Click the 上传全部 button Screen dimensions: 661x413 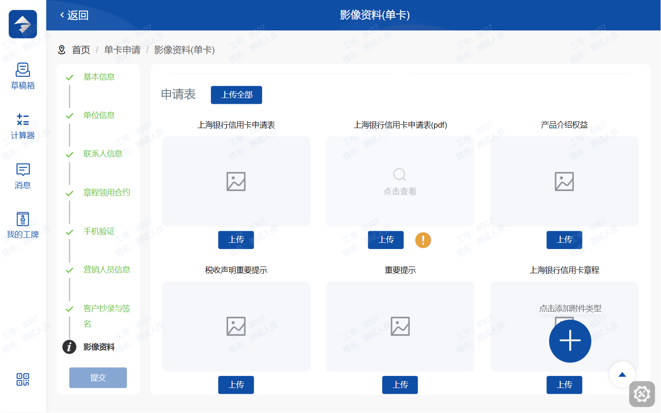pos(237,95)
